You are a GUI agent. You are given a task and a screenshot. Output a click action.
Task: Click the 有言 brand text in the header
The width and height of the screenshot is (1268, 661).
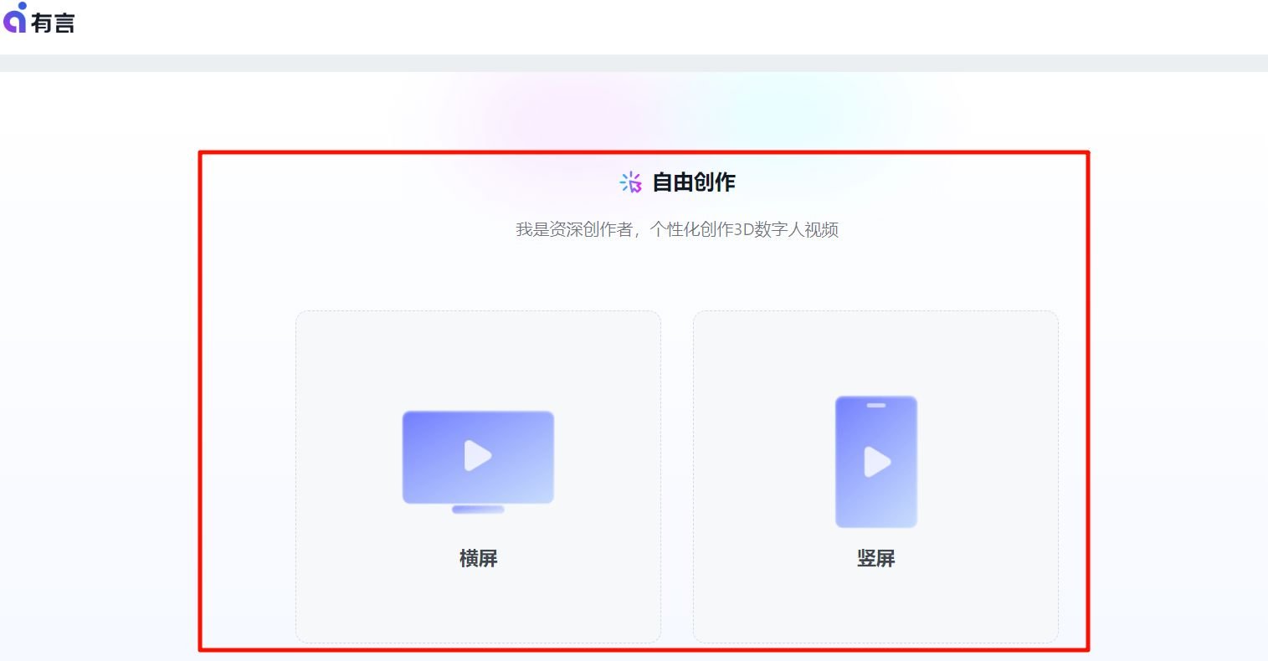57,23
